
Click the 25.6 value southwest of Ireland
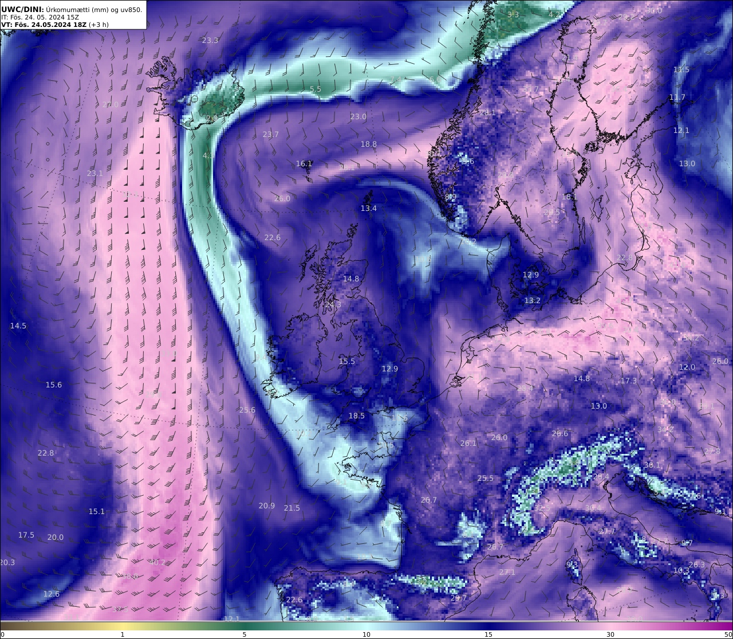tap(247, 410)
